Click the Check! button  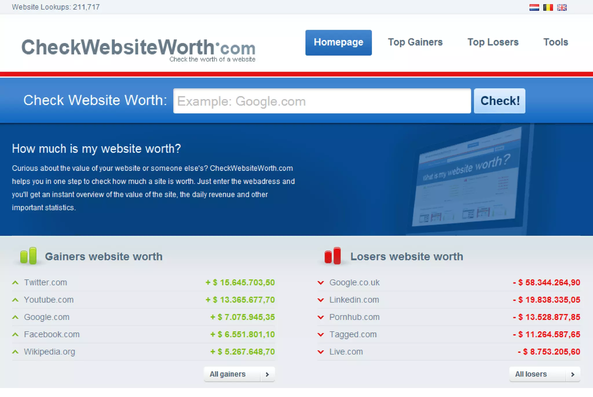click(500, 101)
